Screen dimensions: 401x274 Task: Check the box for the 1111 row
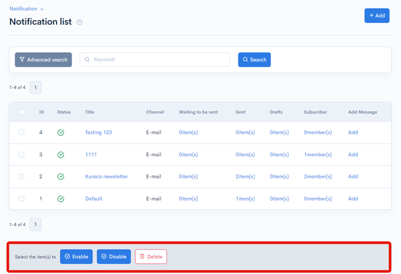(21, 154)
